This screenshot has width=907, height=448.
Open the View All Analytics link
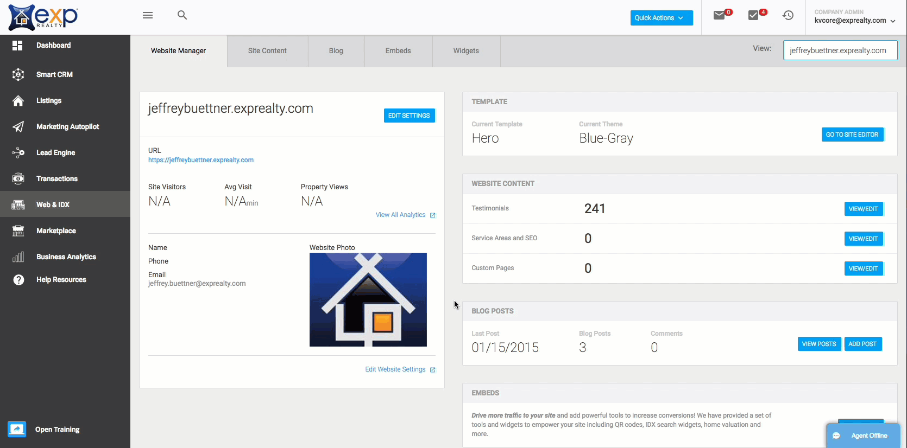401,215
